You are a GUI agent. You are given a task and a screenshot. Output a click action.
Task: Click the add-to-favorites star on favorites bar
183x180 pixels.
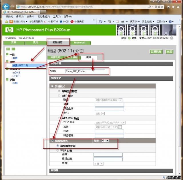pos(6,22)
